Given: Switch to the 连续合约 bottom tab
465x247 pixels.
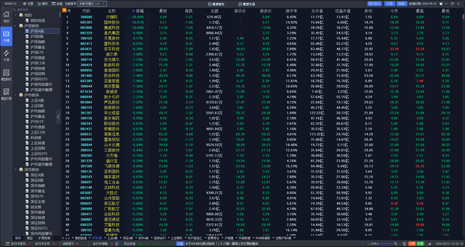Looking at the screenshot, I should click(x=159, y=238).
